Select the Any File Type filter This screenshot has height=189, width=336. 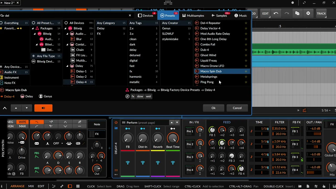pyautogui.click(x=46, y=56)
